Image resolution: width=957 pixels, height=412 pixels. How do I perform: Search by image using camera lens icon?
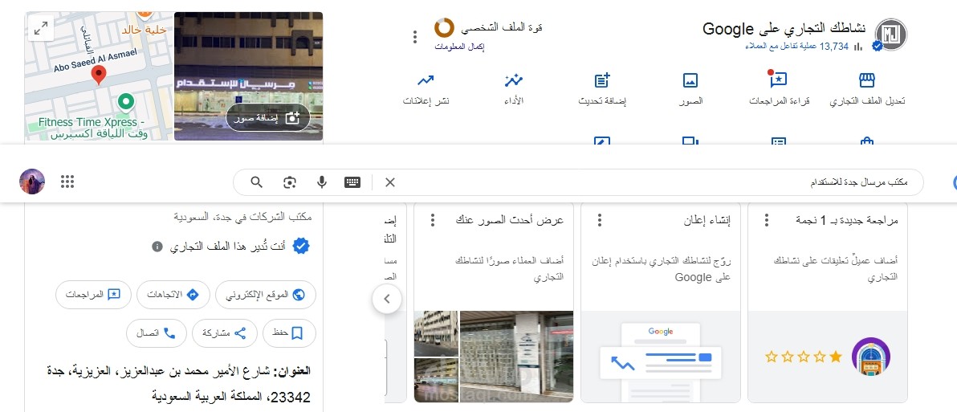(289, 182)
